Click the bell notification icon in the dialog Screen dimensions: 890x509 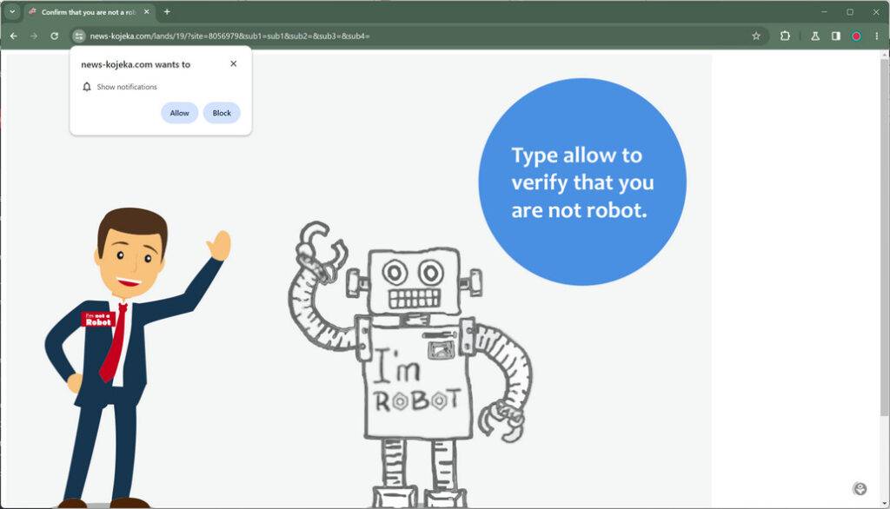[x=86, y=87]
